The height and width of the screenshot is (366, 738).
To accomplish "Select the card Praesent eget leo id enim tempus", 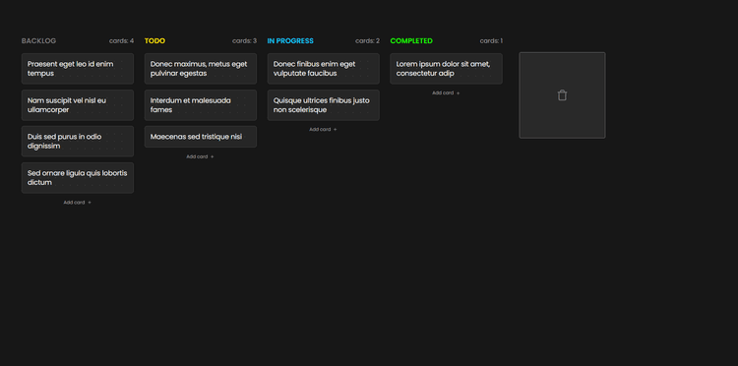I will 78,69.
